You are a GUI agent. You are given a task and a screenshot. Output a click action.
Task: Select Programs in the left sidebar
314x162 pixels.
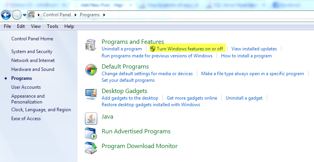tap(22, 78)
